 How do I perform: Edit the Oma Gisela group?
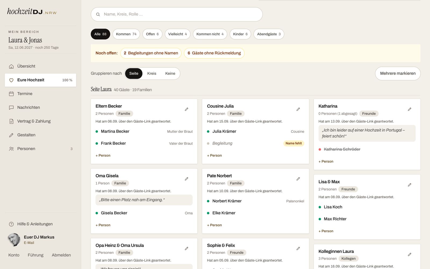click(x=187, y=179)
